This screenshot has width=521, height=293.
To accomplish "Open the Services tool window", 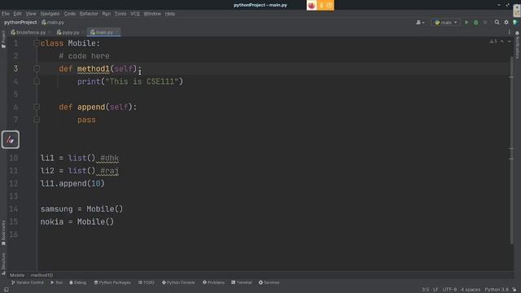I will (269, 282).
